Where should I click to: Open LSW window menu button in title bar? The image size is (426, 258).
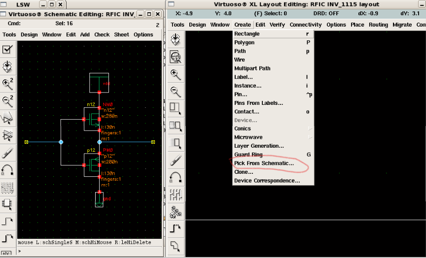point(3,4)
